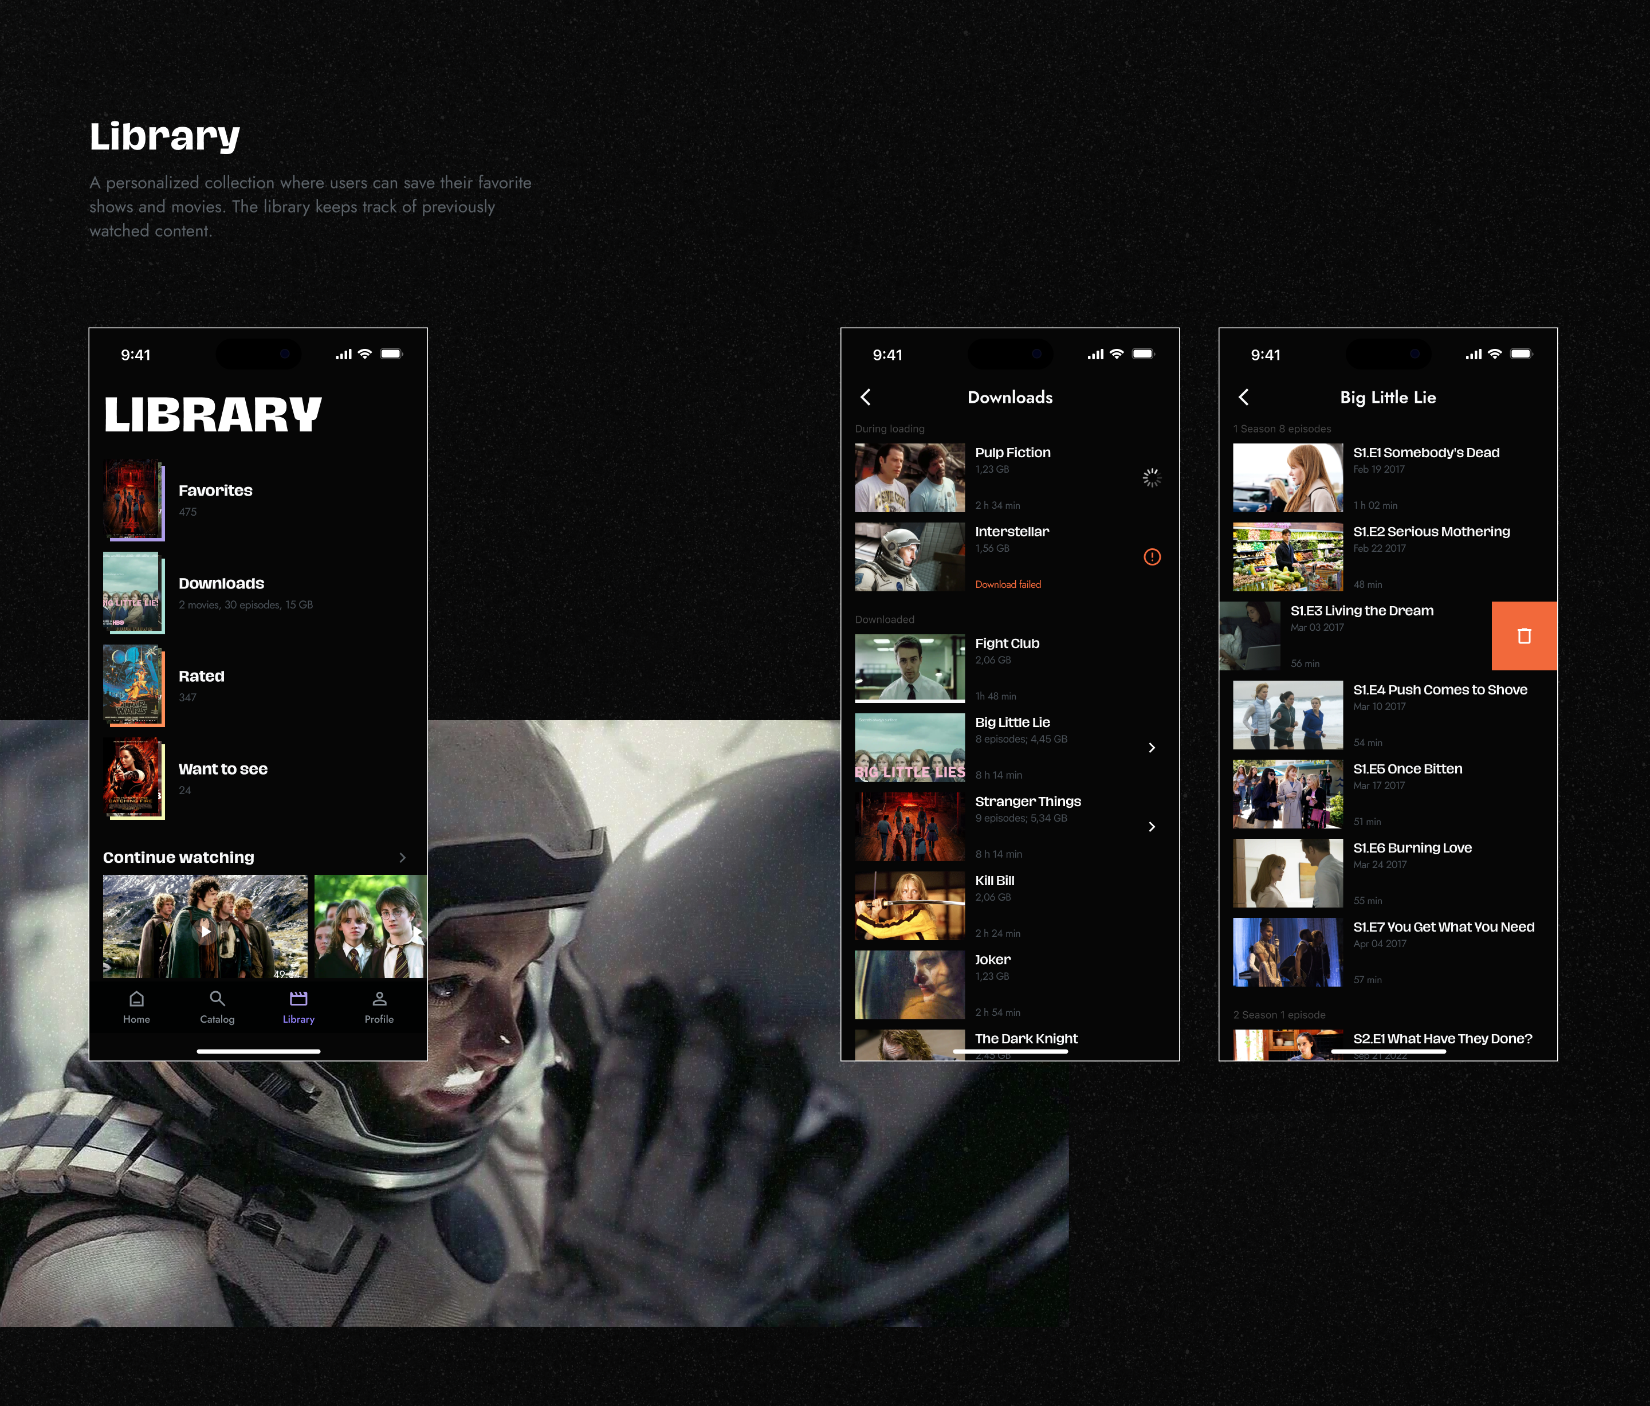Viewport: 1650px width, 1406px height.
Task: Open the Continue watching chevron
Action: (402, 858)
